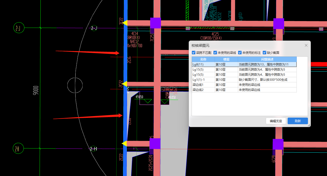Screen dimensions: 327x176
Task: Click the 2-J axis bubble circle
Action: 19,28
